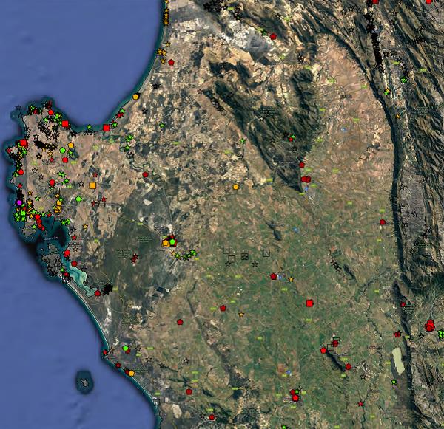Click the red marker cluster at the far east edge
444x429 pixels.
pyautogui.click(x=430, y=325)
